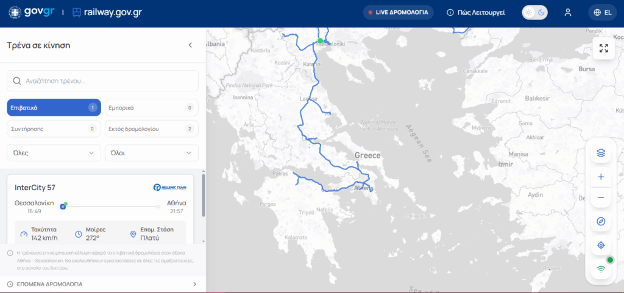Toggle light/dark theme switch
The height and width of the screenshot is (293, 624).
tap(535, 12)
